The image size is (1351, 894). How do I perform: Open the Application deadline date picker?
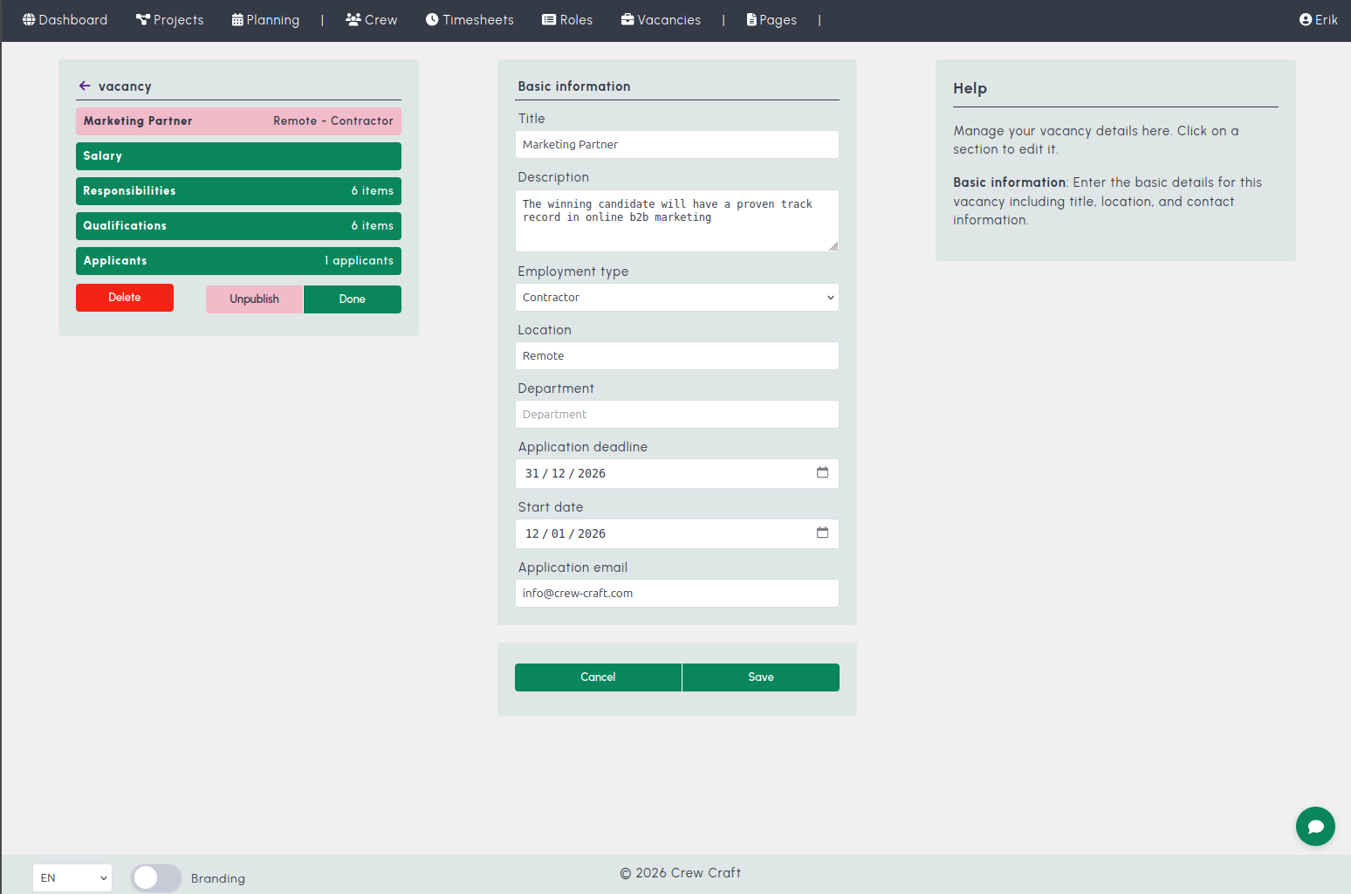click(821, 472)
